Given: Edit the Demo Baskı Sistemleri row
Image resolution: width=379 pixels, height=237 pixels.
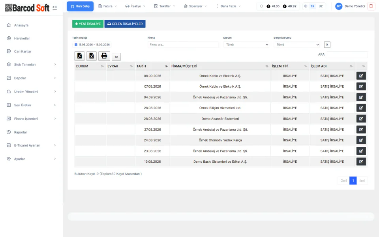Looking at the screenshot, I should (x=361, y=162).
